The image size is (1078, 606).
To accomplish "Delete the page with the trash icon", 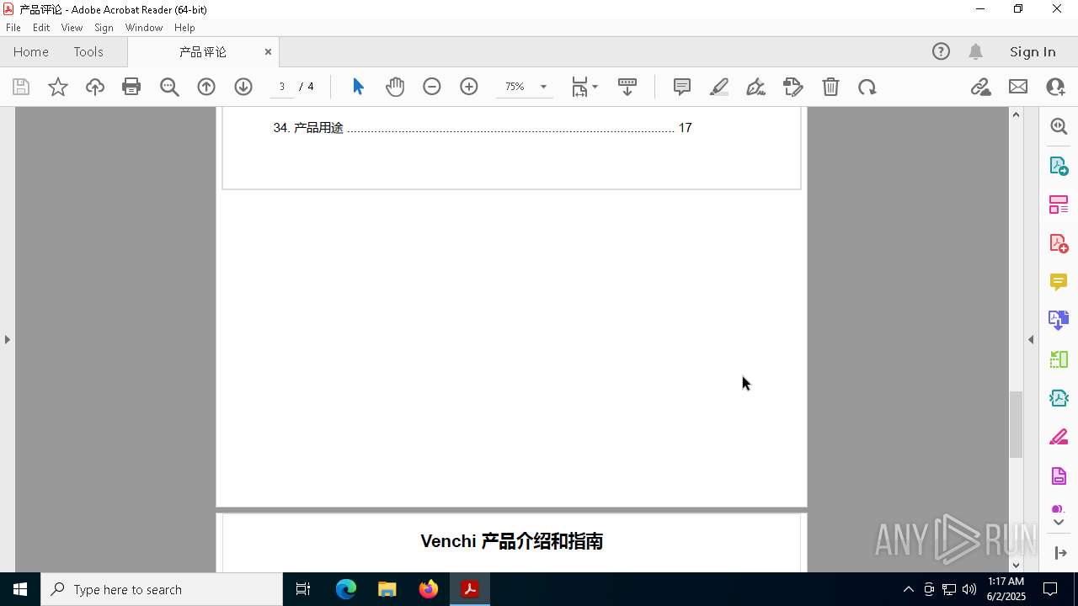I will 830,87.
